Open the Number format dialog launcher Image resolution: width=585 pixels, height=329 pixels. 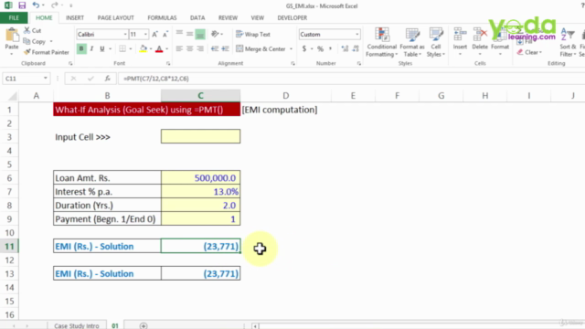click(x=359, y=64)
